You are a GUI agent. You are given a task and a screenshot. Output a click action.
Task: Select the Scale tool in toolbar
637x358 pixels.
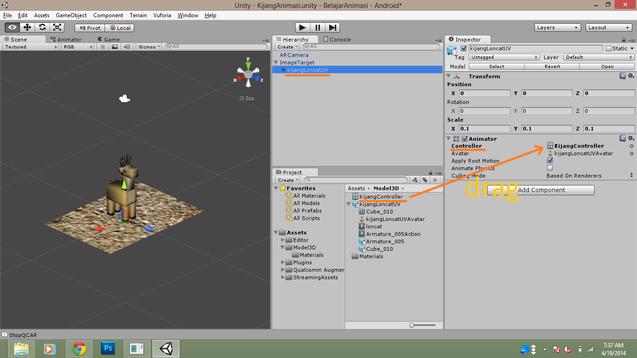point(57,28)
